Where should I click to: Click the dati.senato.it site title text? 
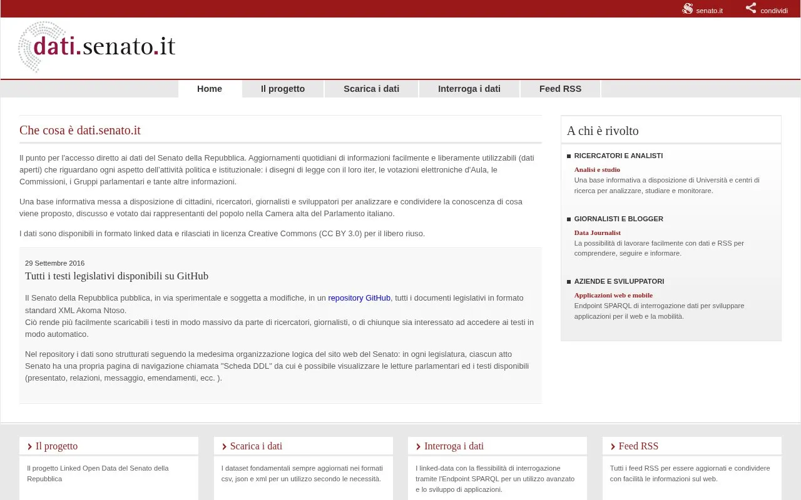coord(104,46)
